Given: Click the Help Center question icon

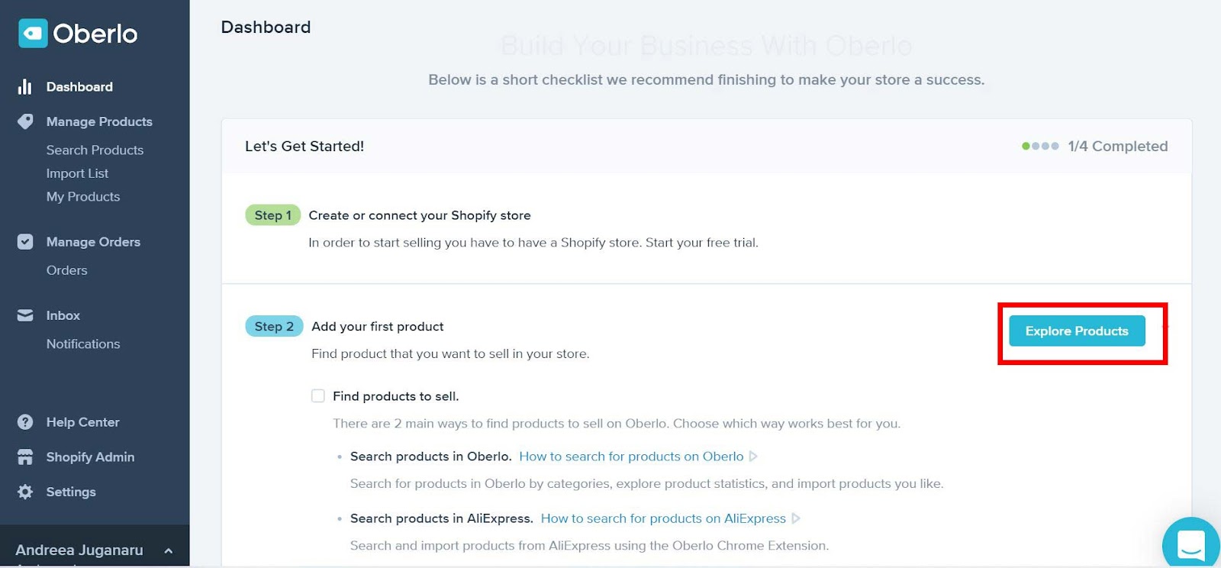Looking at the screenshot, I should coord(25,422).
